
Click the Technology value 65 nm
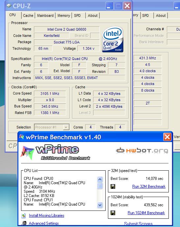coord(43,48)
